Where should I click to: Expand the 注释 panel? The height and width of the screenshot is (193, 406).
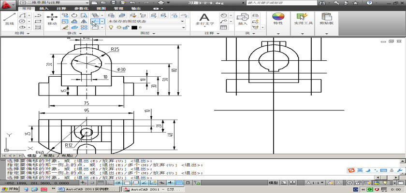[212, 33]
